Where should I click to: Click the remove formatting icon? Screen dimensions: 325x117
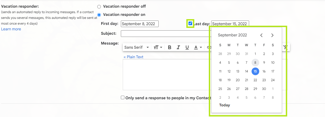pos(286,47)
